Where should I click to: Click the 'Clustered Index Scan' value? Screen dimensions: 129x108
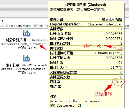click(105, 24)
